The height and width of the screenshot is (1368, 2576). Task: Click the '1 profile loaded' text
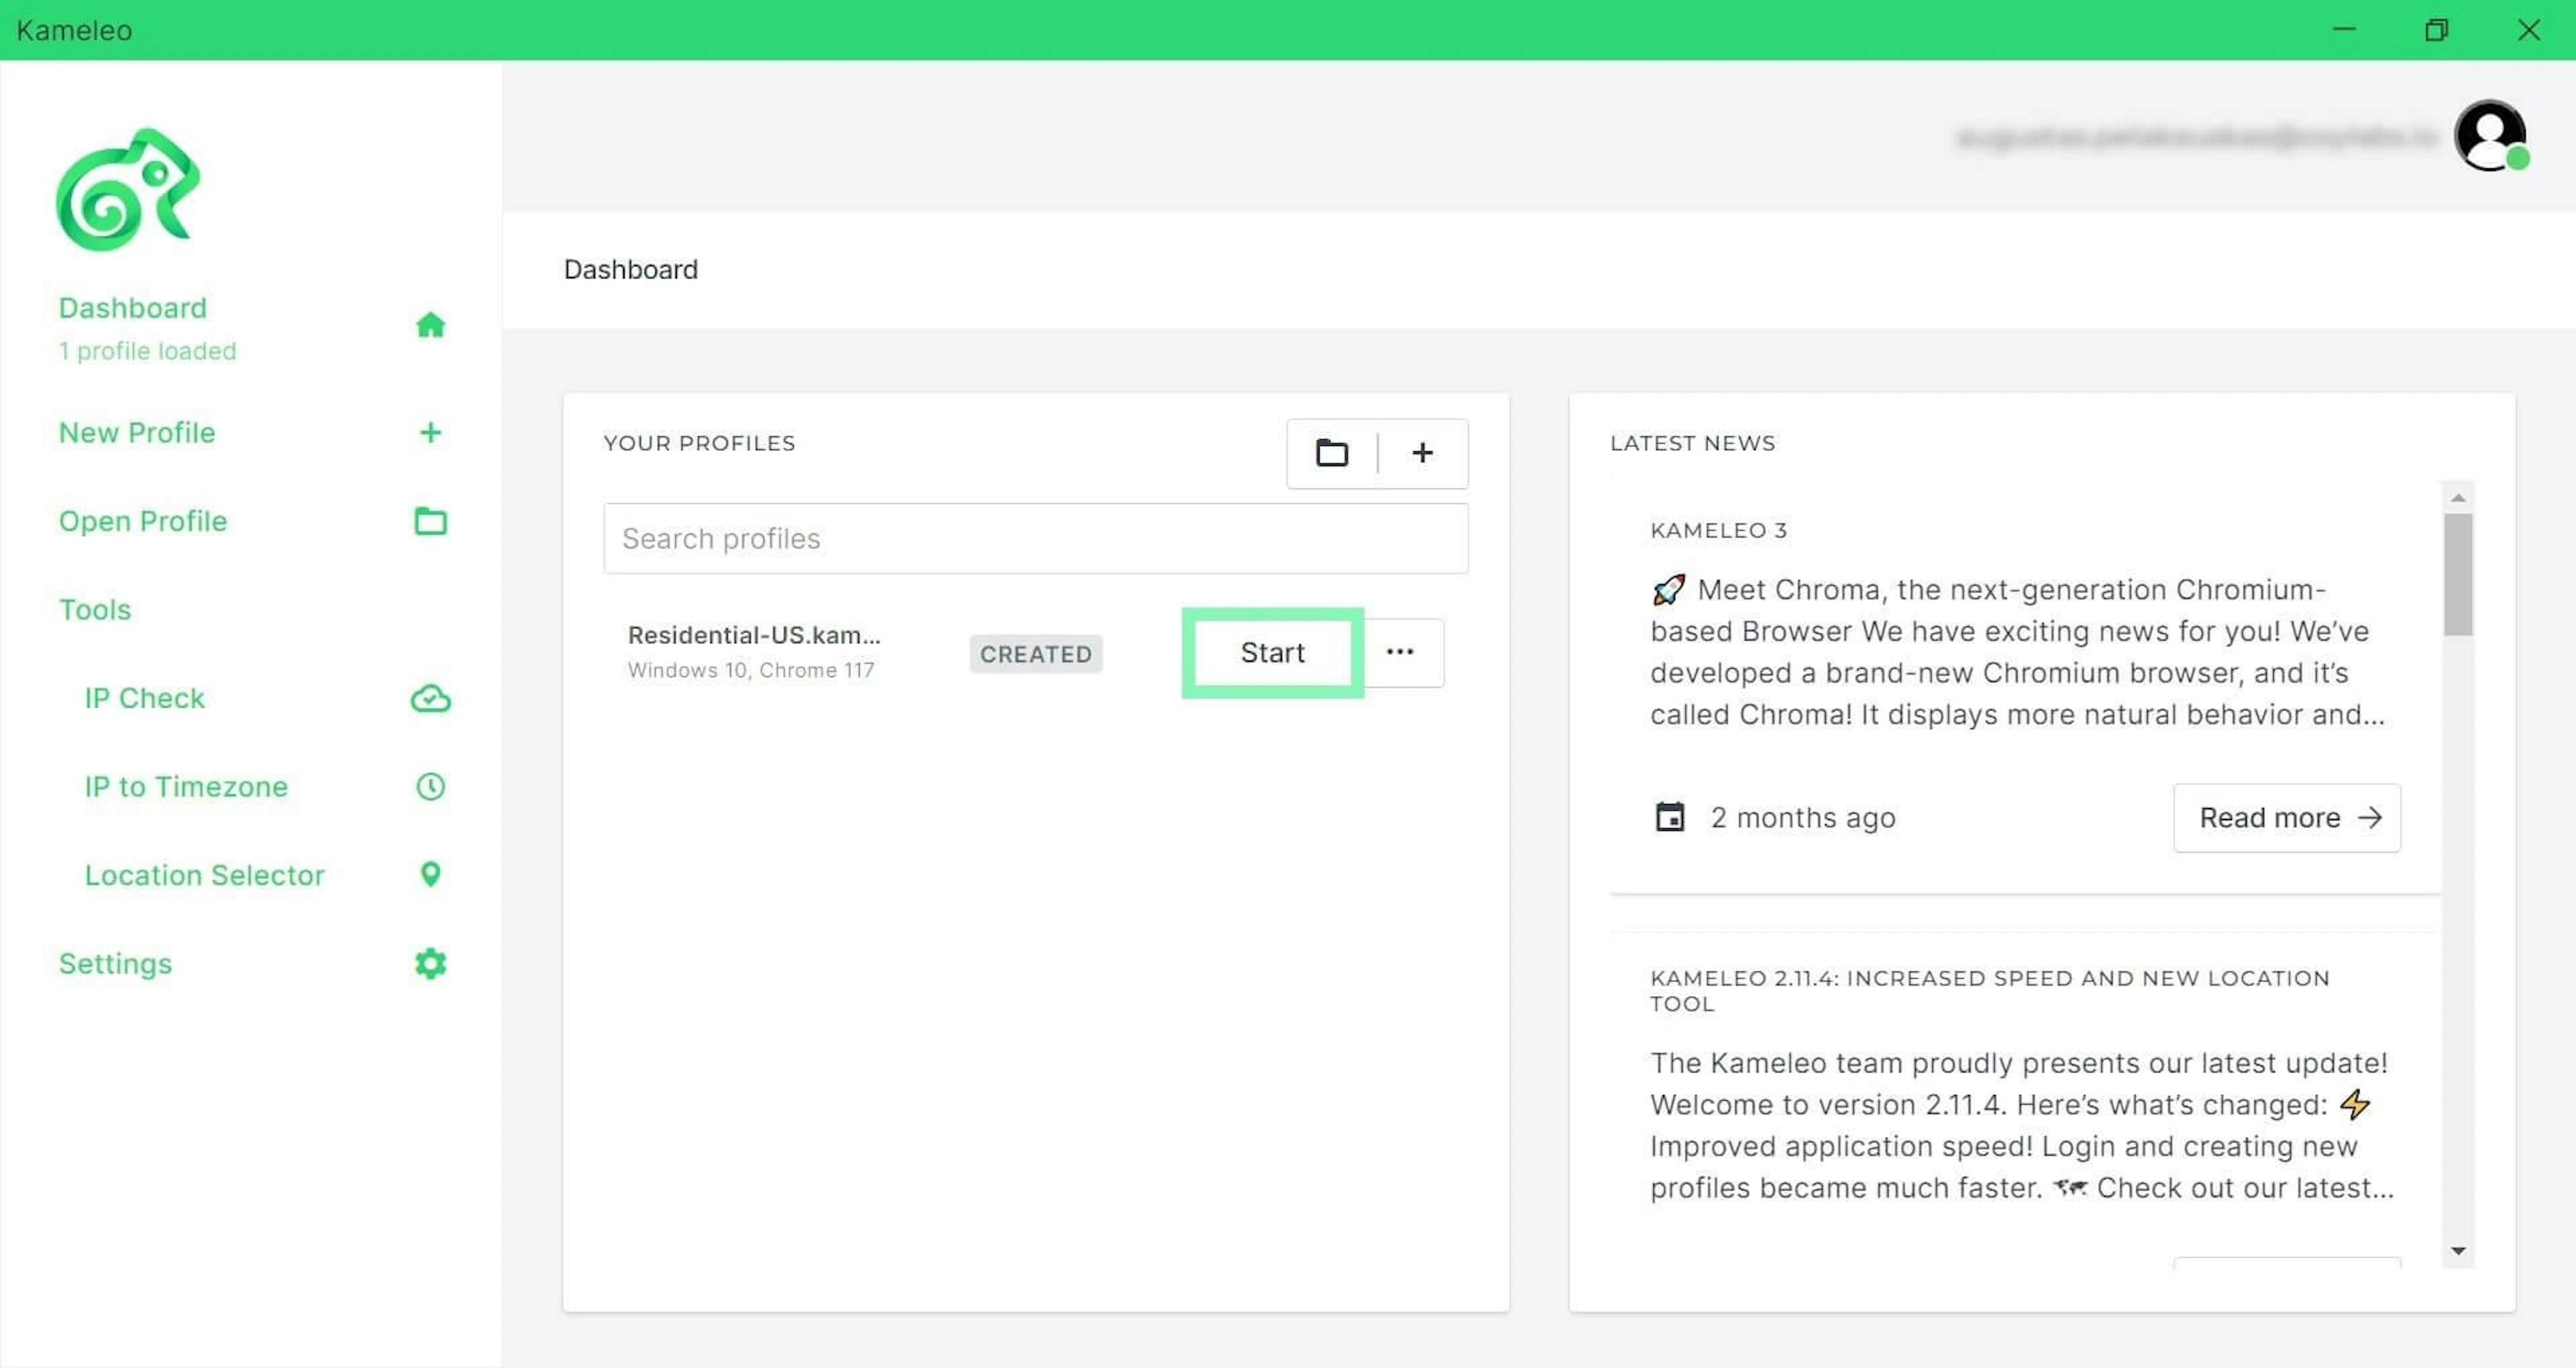(147, 351)
